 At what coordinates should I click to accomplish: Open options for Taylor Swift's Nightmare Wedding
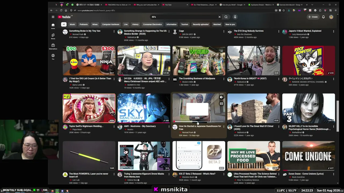(114, 127)
